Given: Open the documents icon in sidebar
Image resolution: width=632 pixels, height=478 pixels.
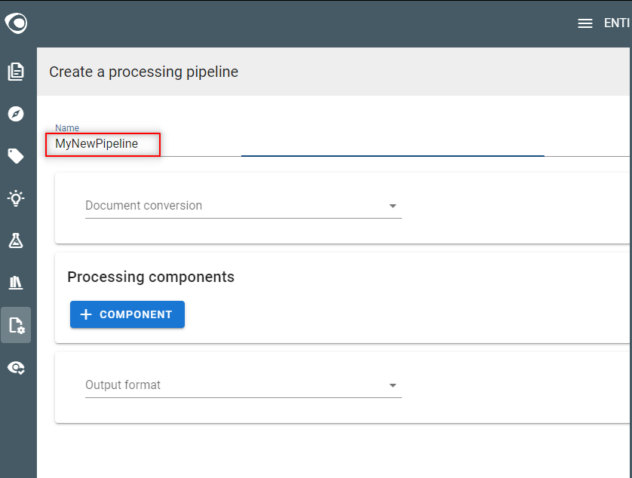Looking at the screenshot, I should [x=16, y=72].
